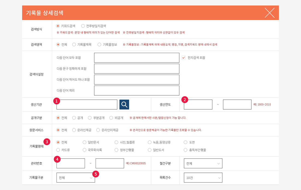Click the 생산기관 text input field
The image size is (301, 190).
coord(87,105)
